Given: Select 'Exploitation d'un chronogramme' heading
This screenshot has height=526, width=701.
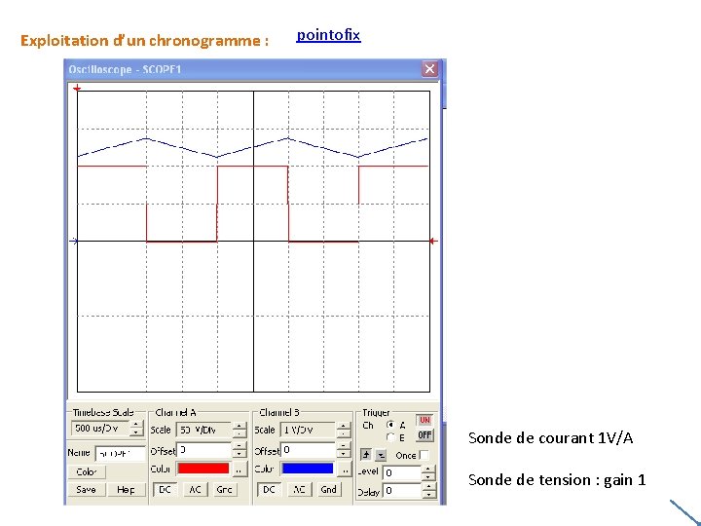Looking at the screenshot, I should (x=144, y=41).
